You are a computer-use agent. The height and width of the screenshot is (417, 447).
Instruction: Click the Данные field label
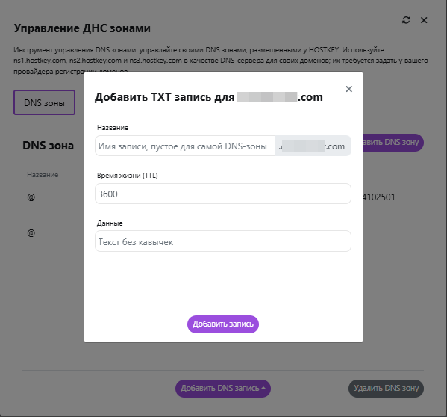coord(110,223)
